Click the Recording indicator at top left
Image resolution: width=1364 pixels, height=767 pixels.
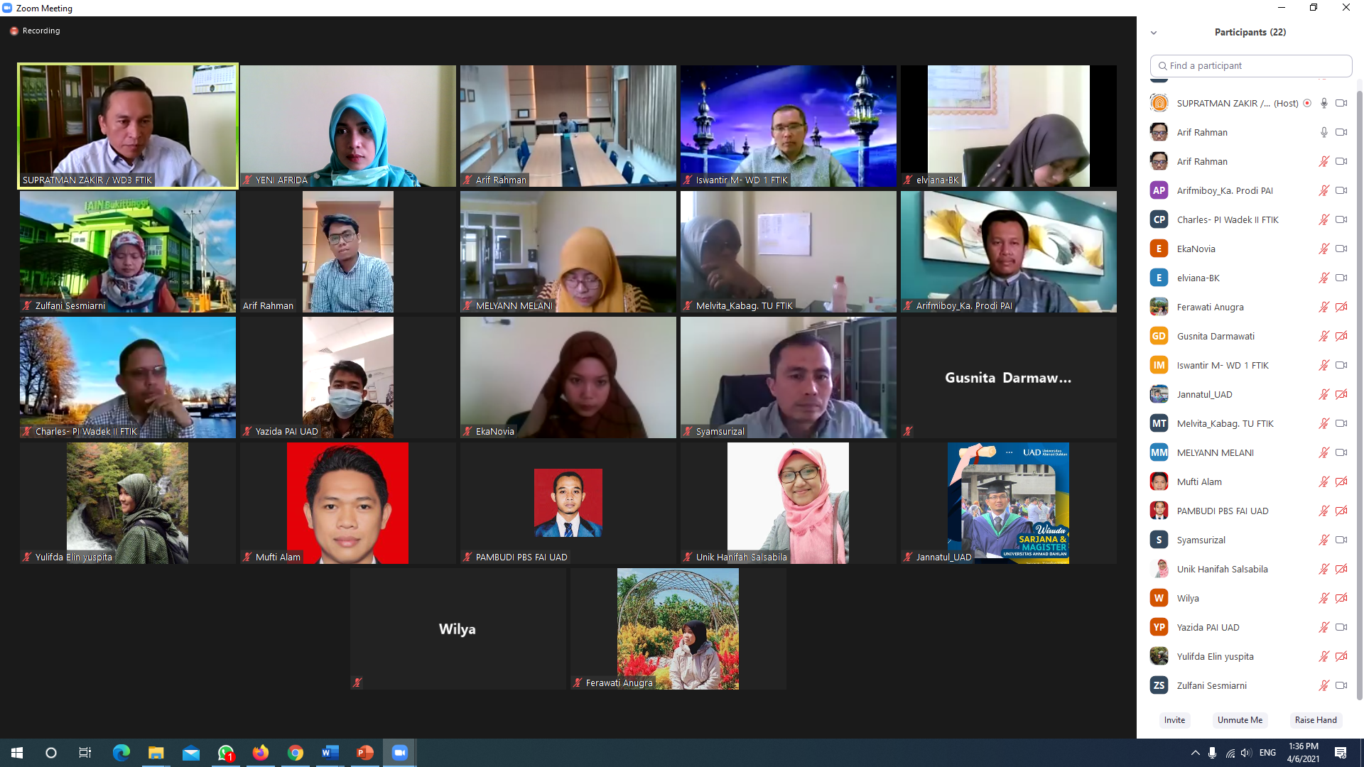pyautogui.click(x=35, y=31)
